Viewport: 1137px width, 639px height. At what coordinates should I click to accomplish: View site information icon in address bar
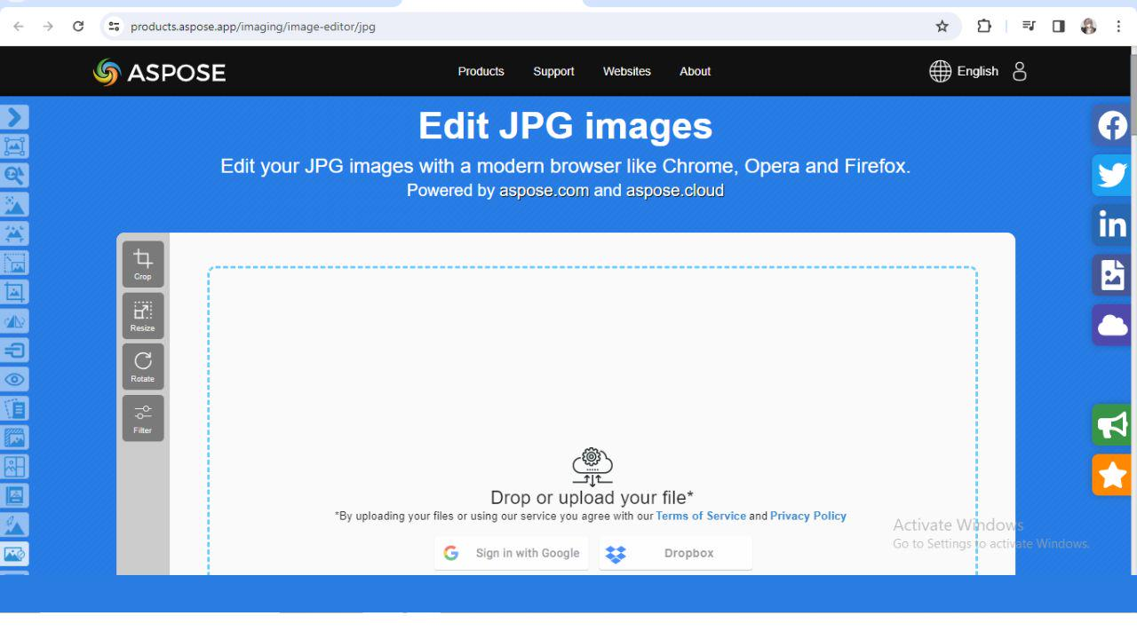coord(114,27)
